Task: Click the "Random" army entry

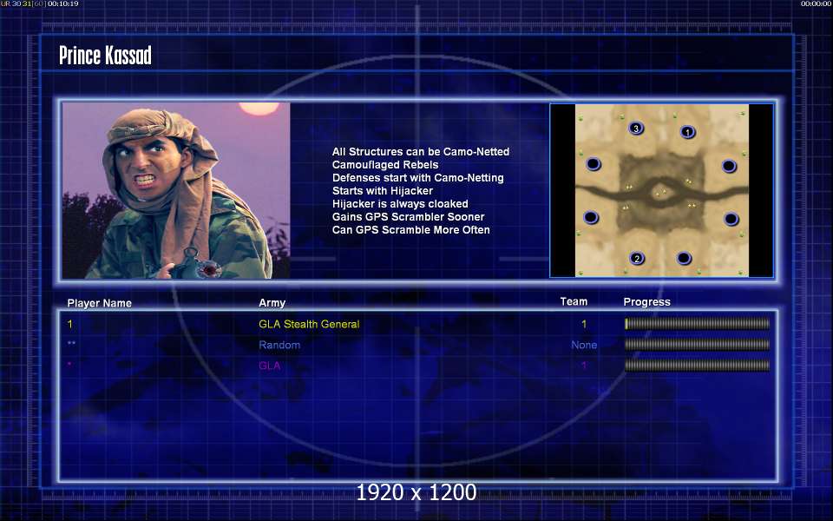Action: (x=279, y=345)
